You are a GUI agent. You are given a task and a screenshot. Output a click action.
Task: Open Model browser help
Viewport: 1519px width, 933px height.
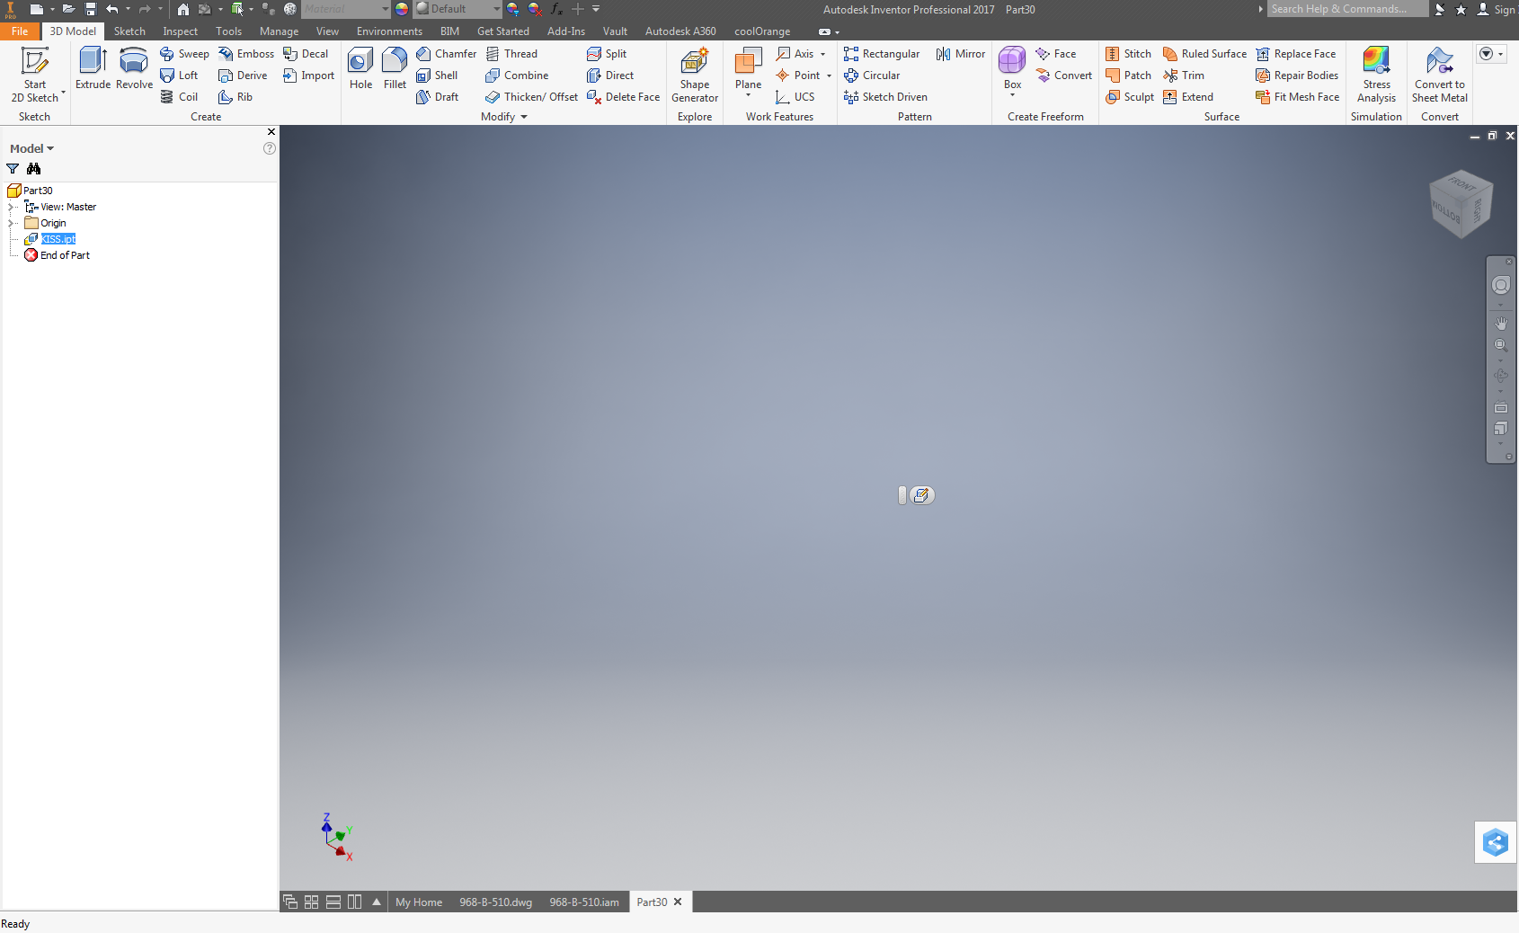coord(270,148)
